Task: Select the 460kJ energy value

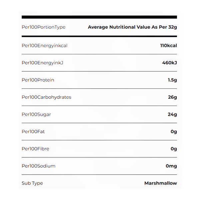Action: click(x=169, y=63)
